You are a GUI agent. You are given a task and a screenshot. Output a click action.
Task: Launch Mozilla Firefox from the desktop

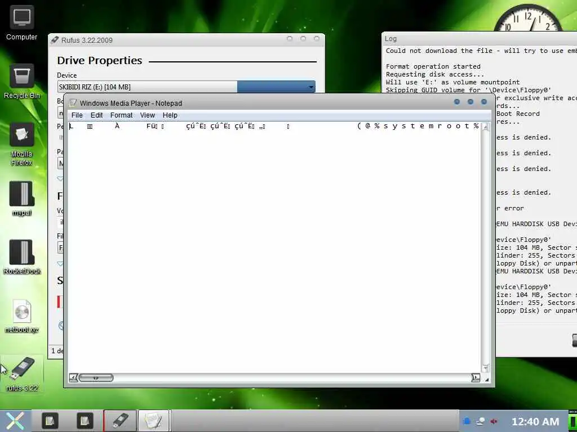pos(22,144)
